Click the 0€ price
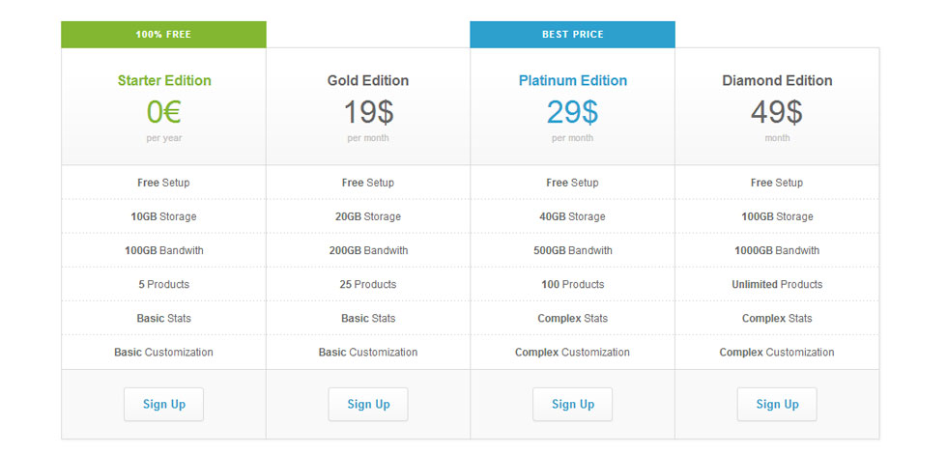 click(x=163, y=112)
